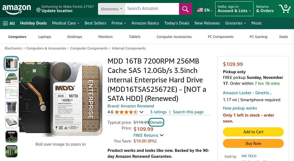Open the shopping cart icon
Screen dimensions: 294x161
pos(285,9)
